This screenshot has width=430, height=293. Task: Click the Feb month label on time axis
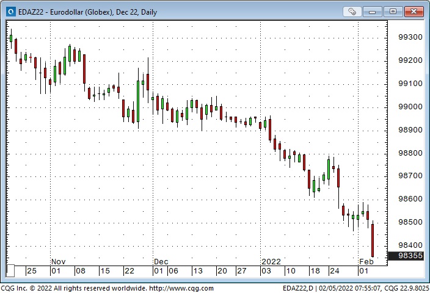(366, 261)
